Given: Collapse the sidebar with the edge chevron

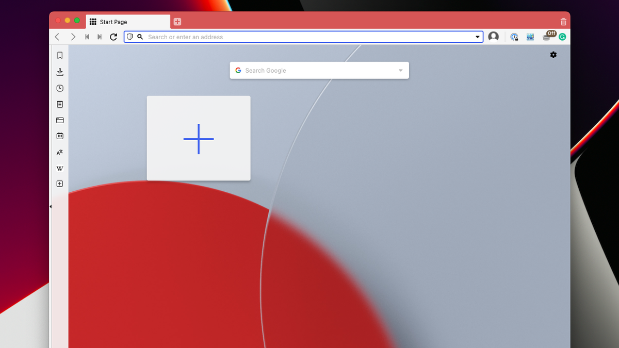Looking at the screenshot, I should point(50,206).
